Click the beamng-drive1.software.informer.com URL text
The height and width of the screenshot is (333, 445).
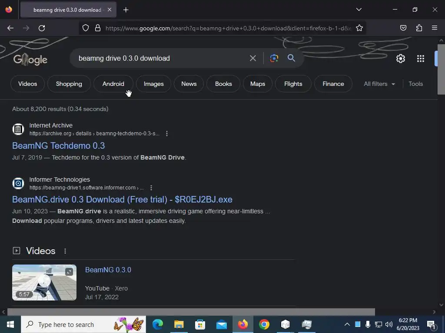point(86,187)
